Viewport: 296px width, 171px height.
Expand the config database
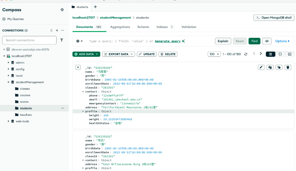click(8, 69)
